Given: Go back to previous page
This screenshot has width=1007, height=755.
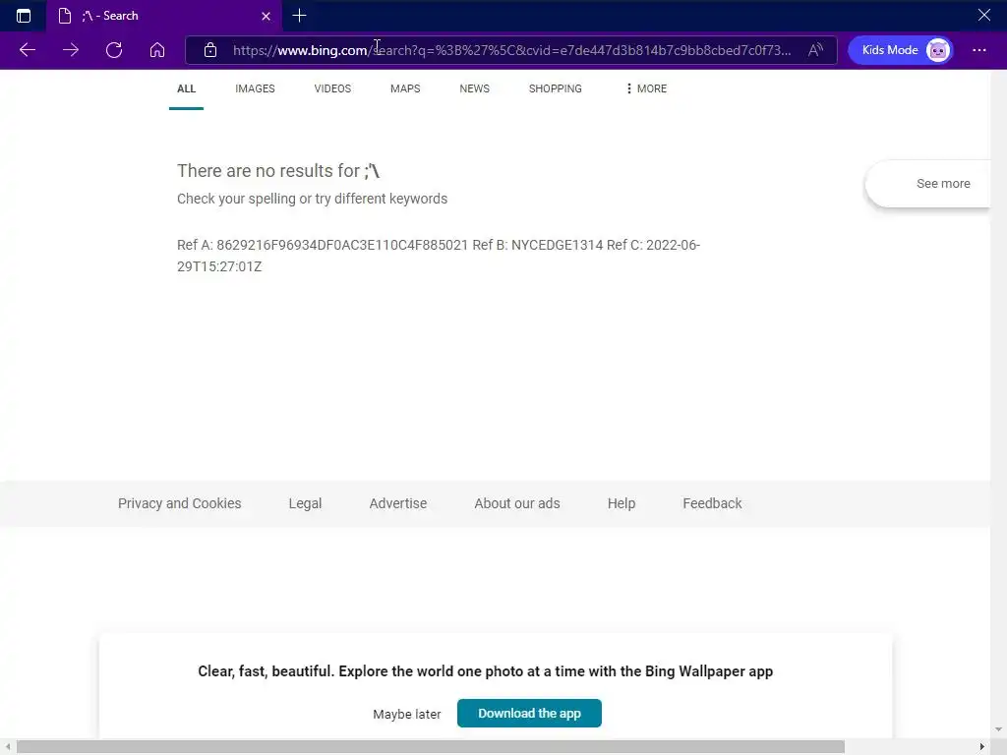Looking at the screenshot, I should (x=28, y=50).
